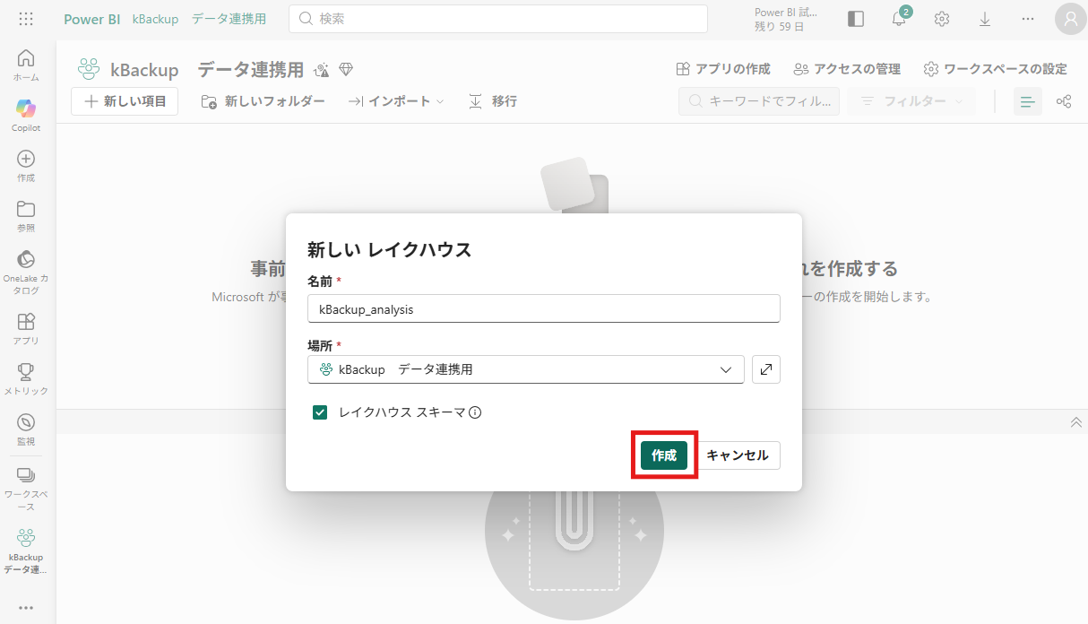Open the ホーム item in the sidebar
This screenshot has width=1088, height=624.
point(26,65)
